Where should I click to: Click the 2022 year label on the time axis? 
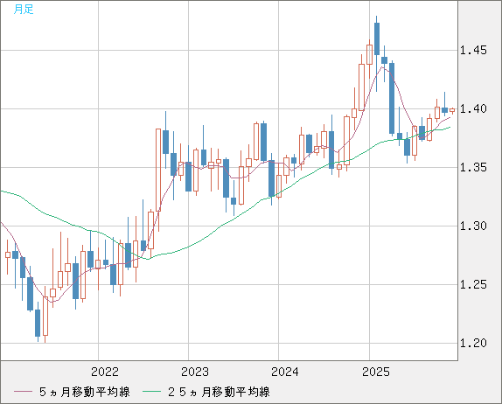pyautogui.click(x=105, y=372)
